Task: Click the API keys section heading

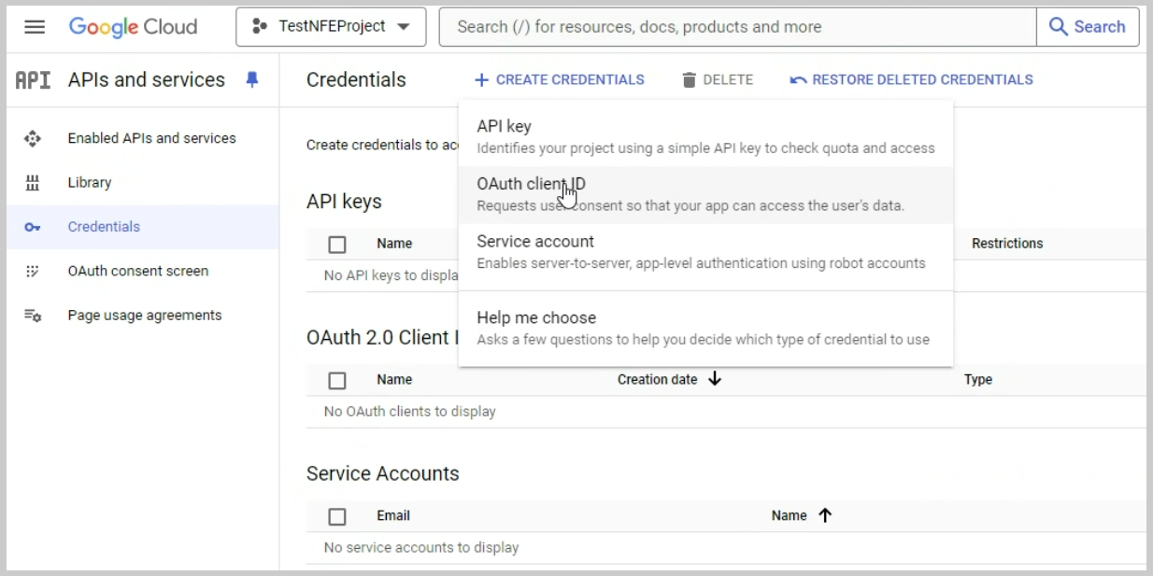Action: [x=344, y=202]
